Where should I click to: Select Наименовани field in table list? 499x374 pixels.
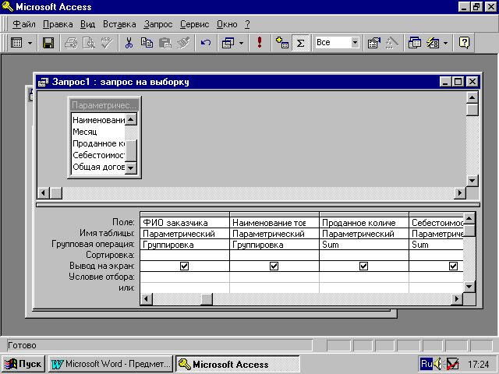point(99,120)
